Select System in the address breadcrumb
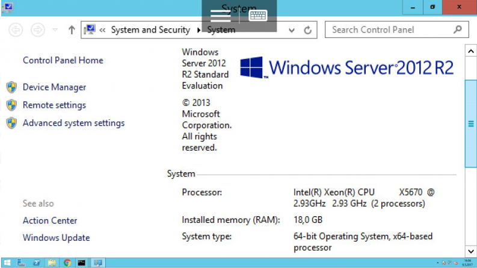The width and height of the screenshot is (477, 268). tap(221, 30)
